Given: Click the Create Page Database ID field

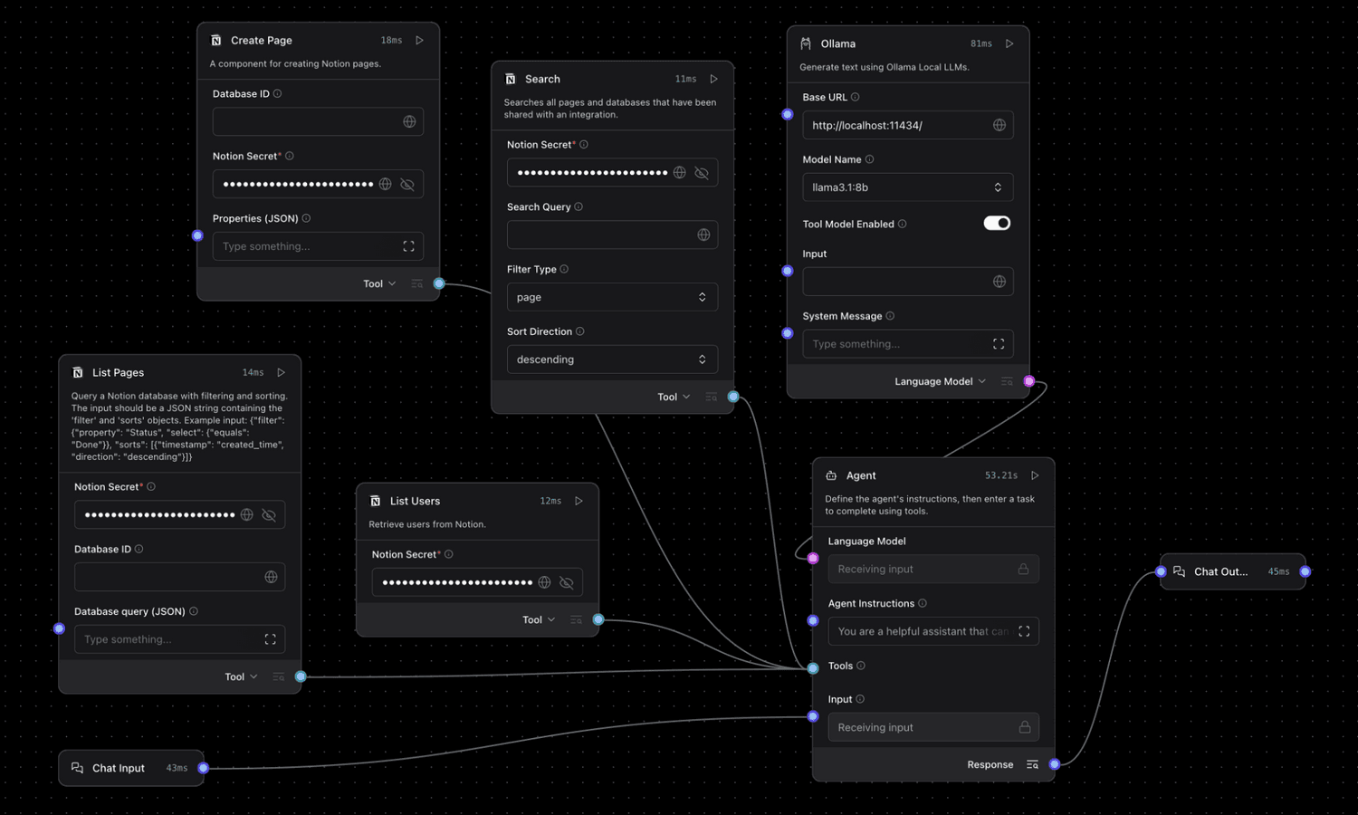Looking at the screenshot, I should click(x=318, y=121).
